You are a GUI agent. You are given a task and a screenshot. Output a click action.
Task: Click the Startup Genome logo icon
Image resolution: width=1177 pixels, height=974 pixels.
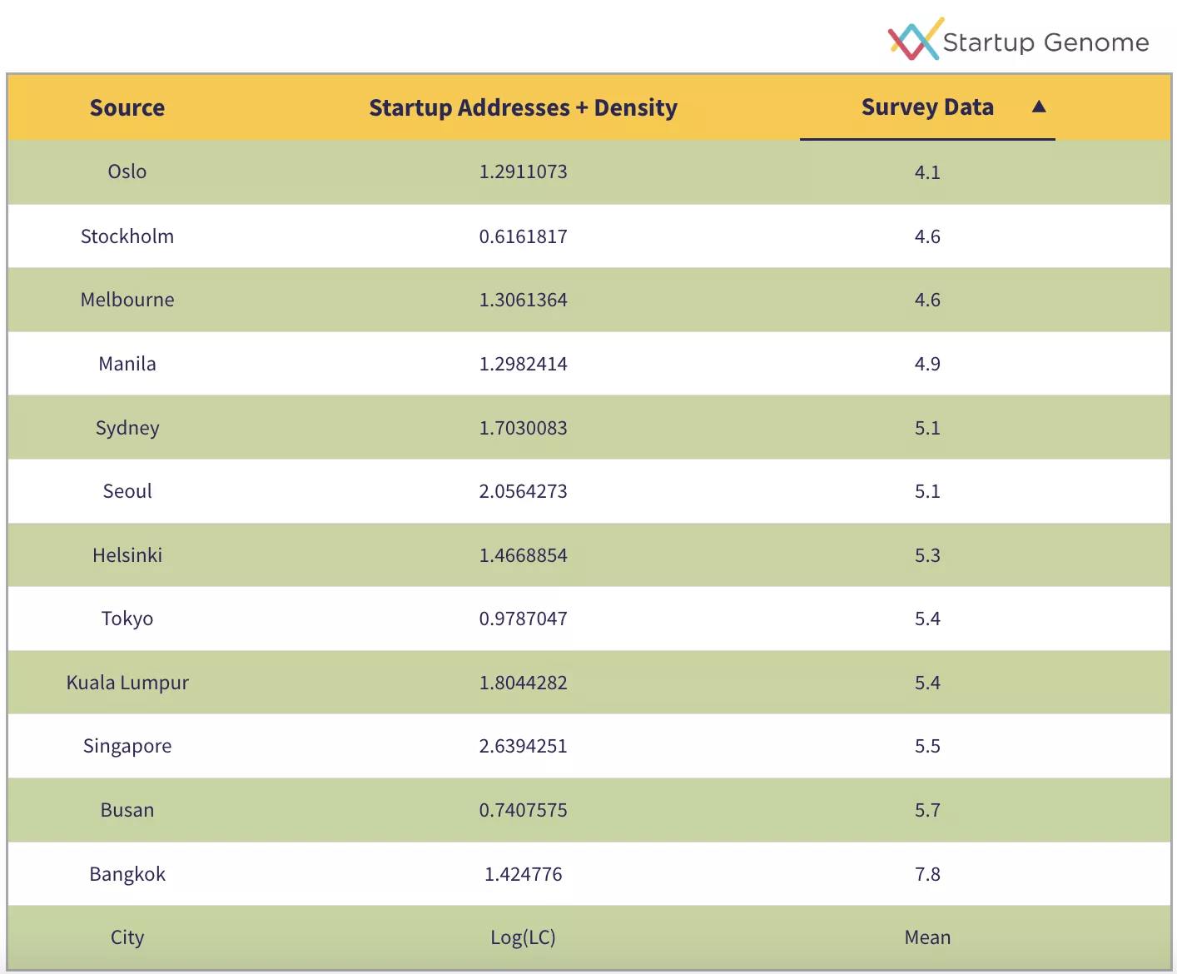(914, 39)
